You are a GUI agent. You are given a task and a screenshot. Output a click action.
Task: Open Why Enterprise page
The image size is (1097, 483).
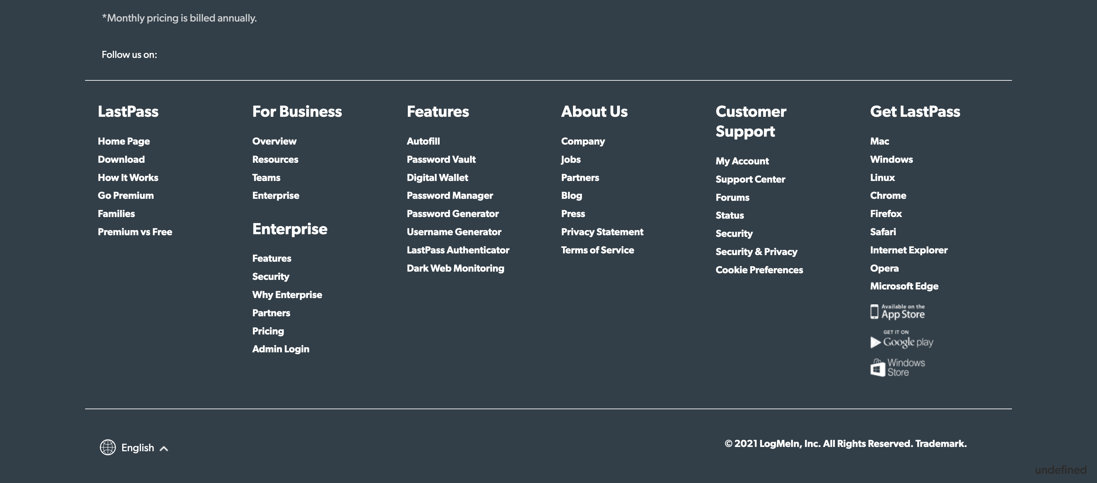(x=287, y=294)
